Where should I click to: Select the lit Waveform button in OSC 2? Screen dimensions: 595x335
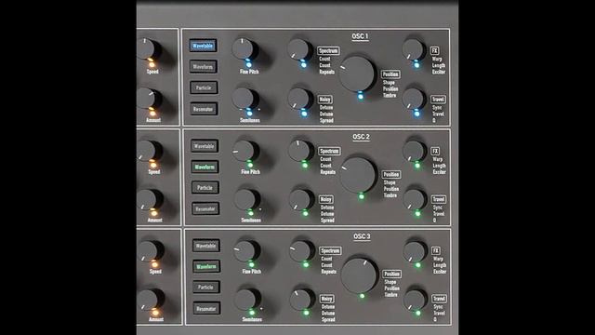pyautogui.click(x=205, y=167)
